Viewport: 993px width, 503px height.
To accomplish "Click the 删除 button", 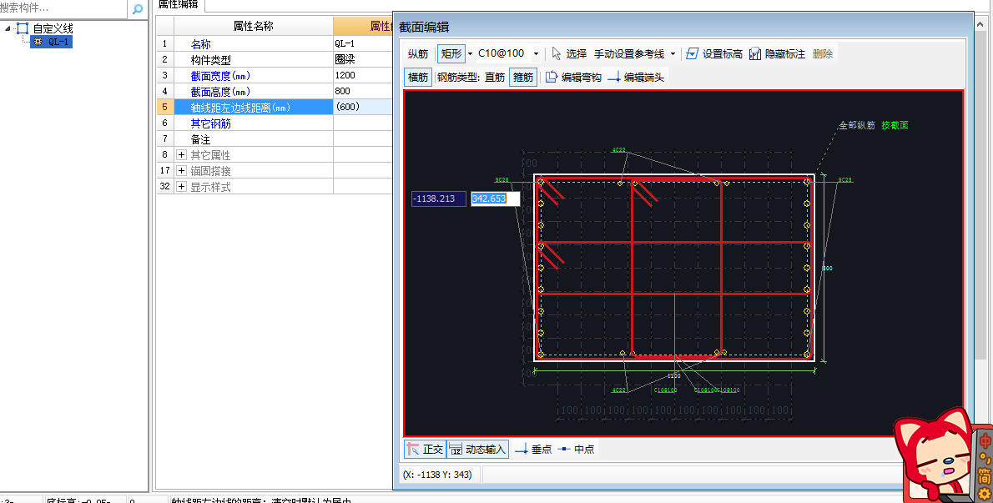I will coord(823,53).
